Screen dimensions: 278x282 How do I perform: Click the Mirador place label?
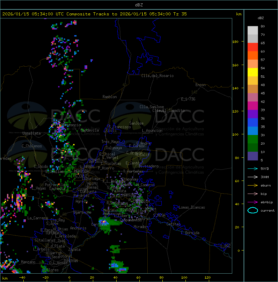[141, 227]
